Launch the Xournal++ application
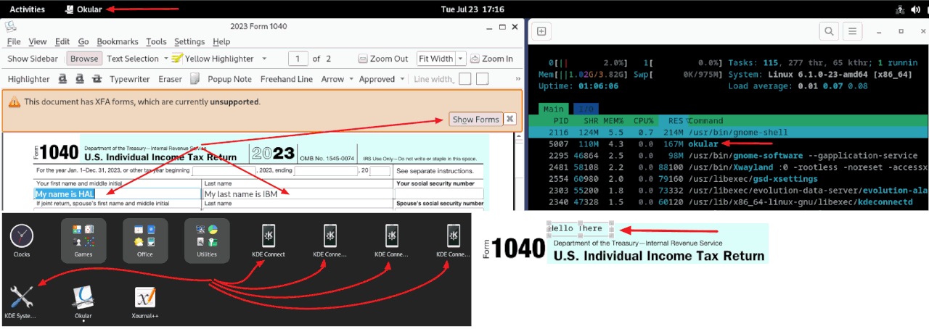Viewport: 929px width, 329px height. 145,302
